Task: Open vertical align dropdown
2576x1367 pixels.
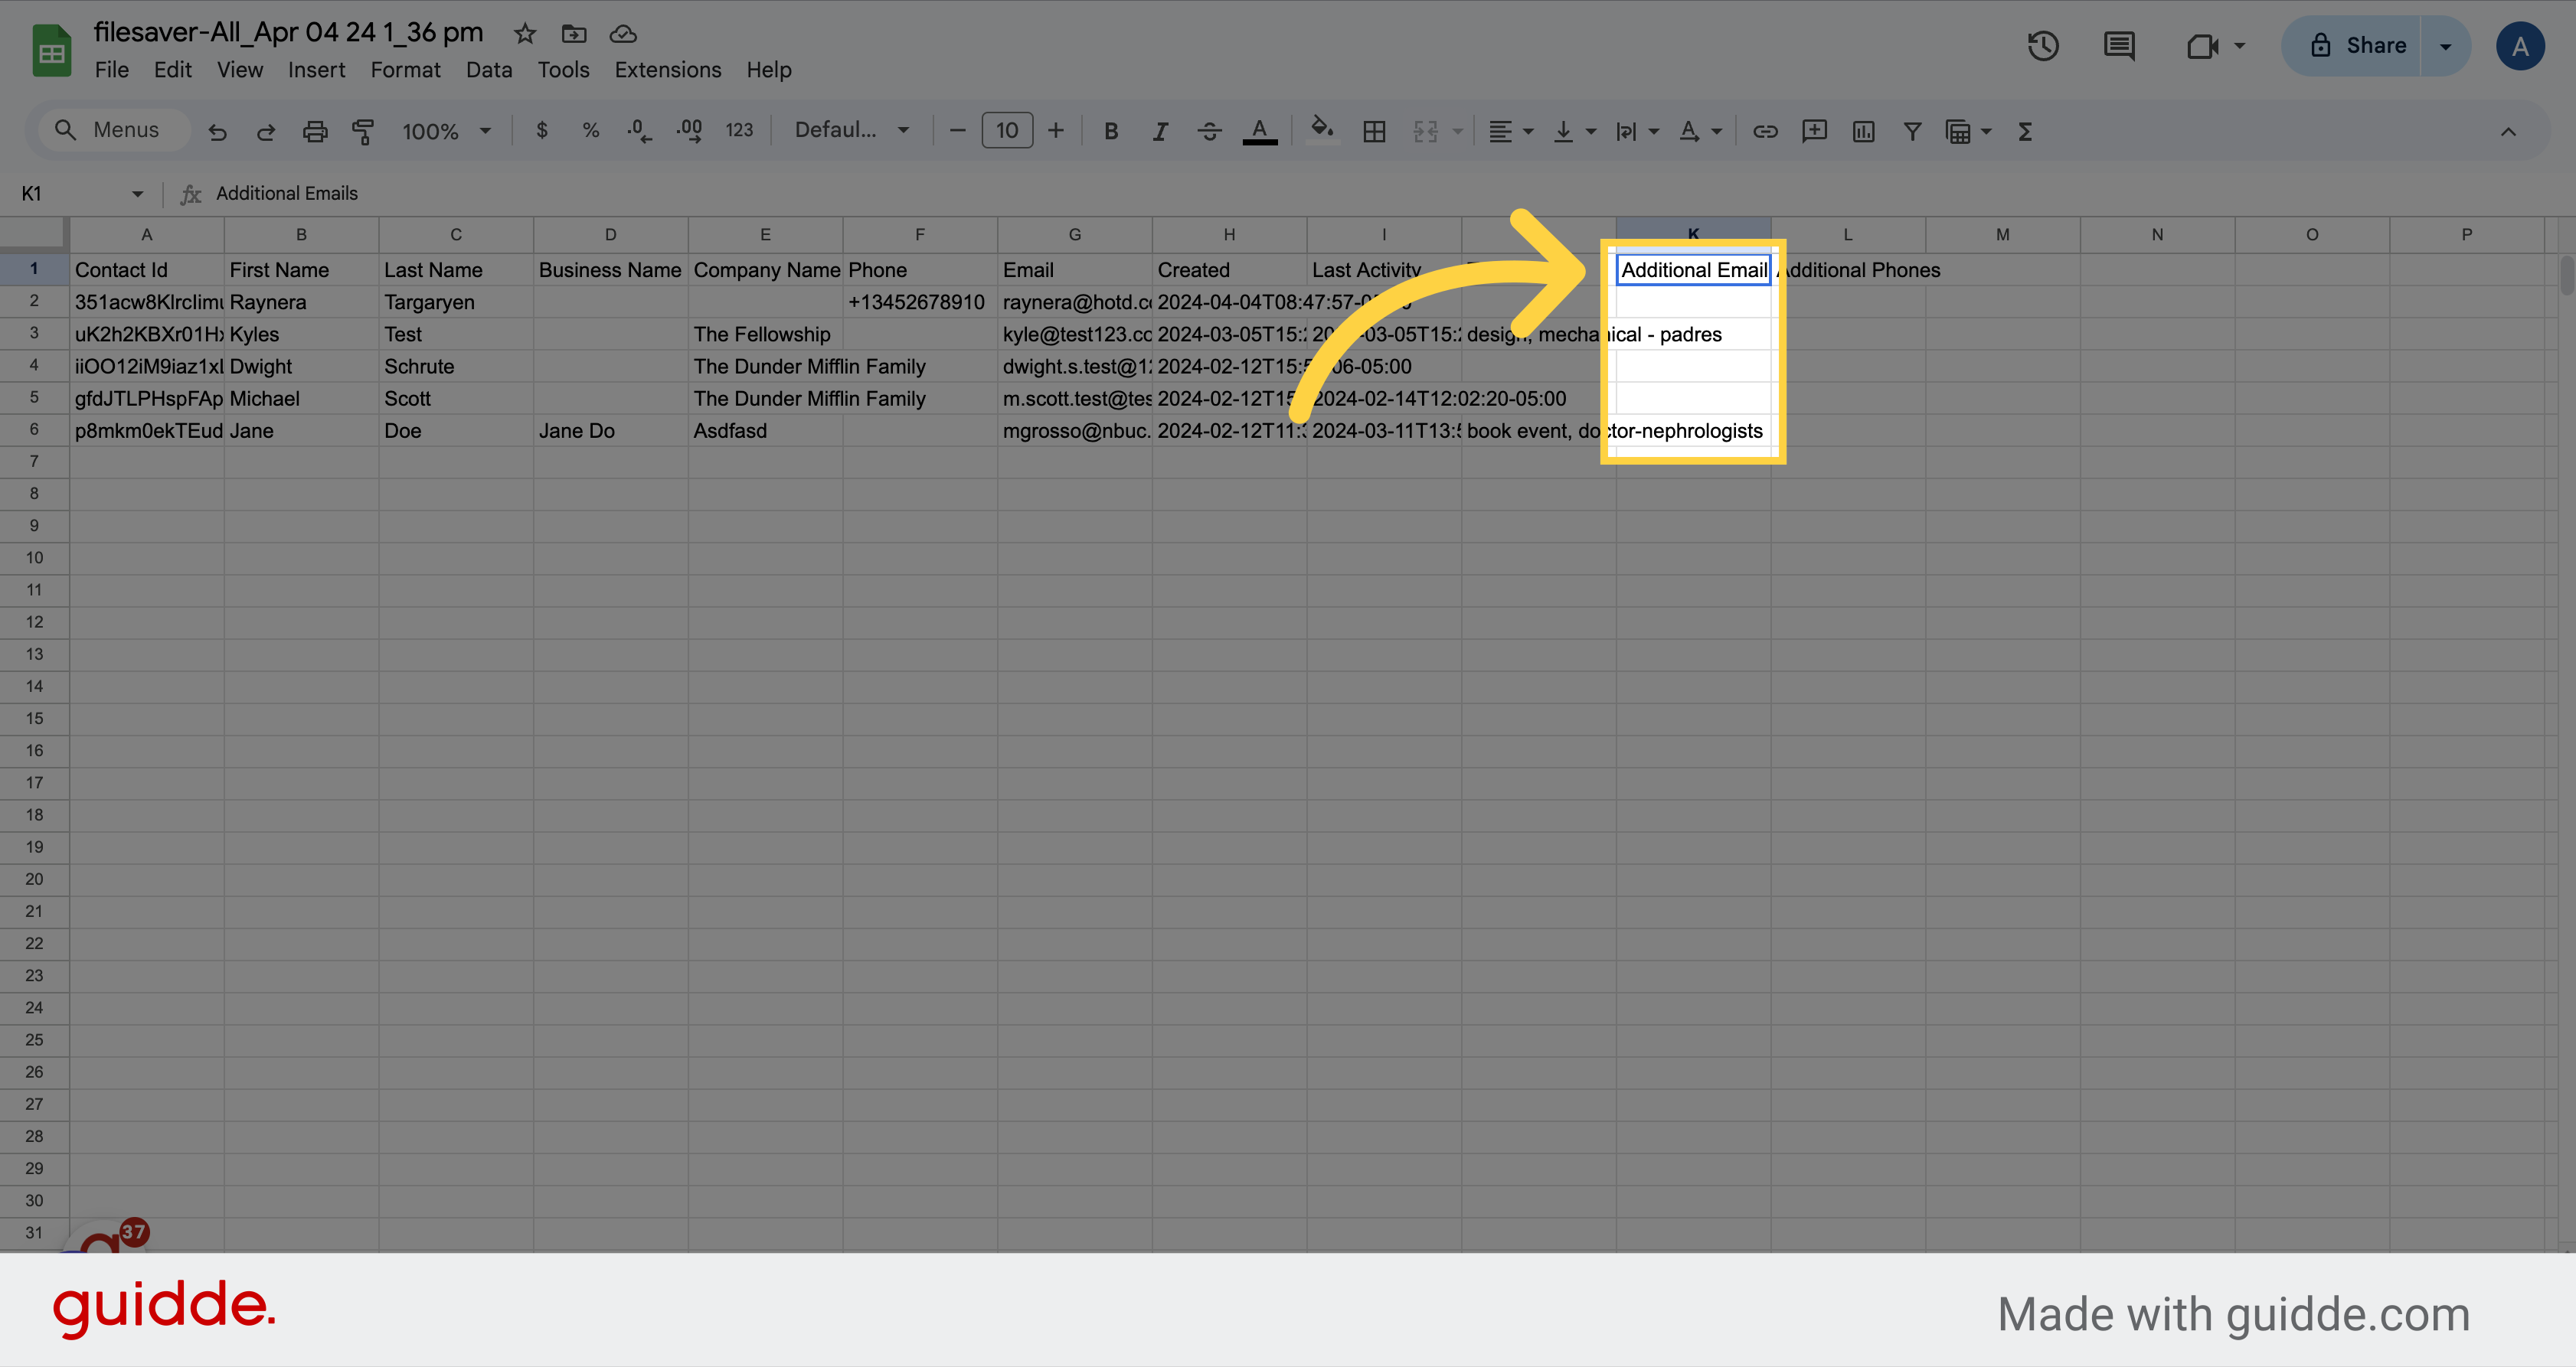Action: pos(1574,131)
